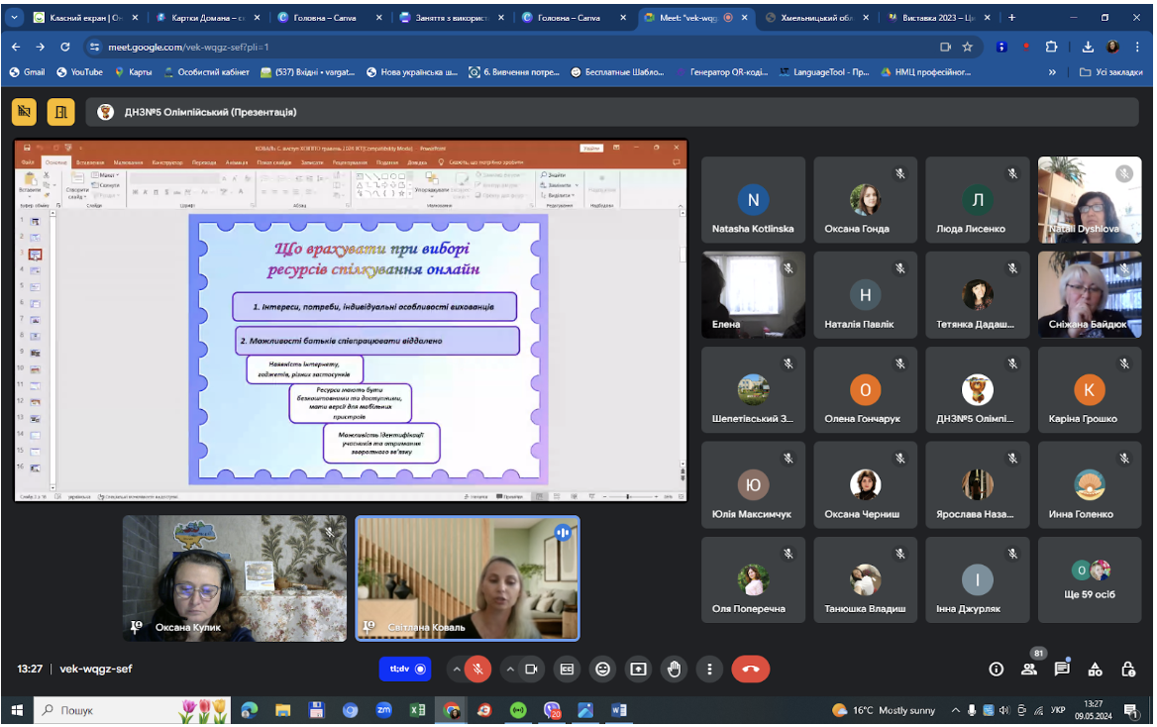Click the present screen icon
1157x727 pixels.
(638, 669)
